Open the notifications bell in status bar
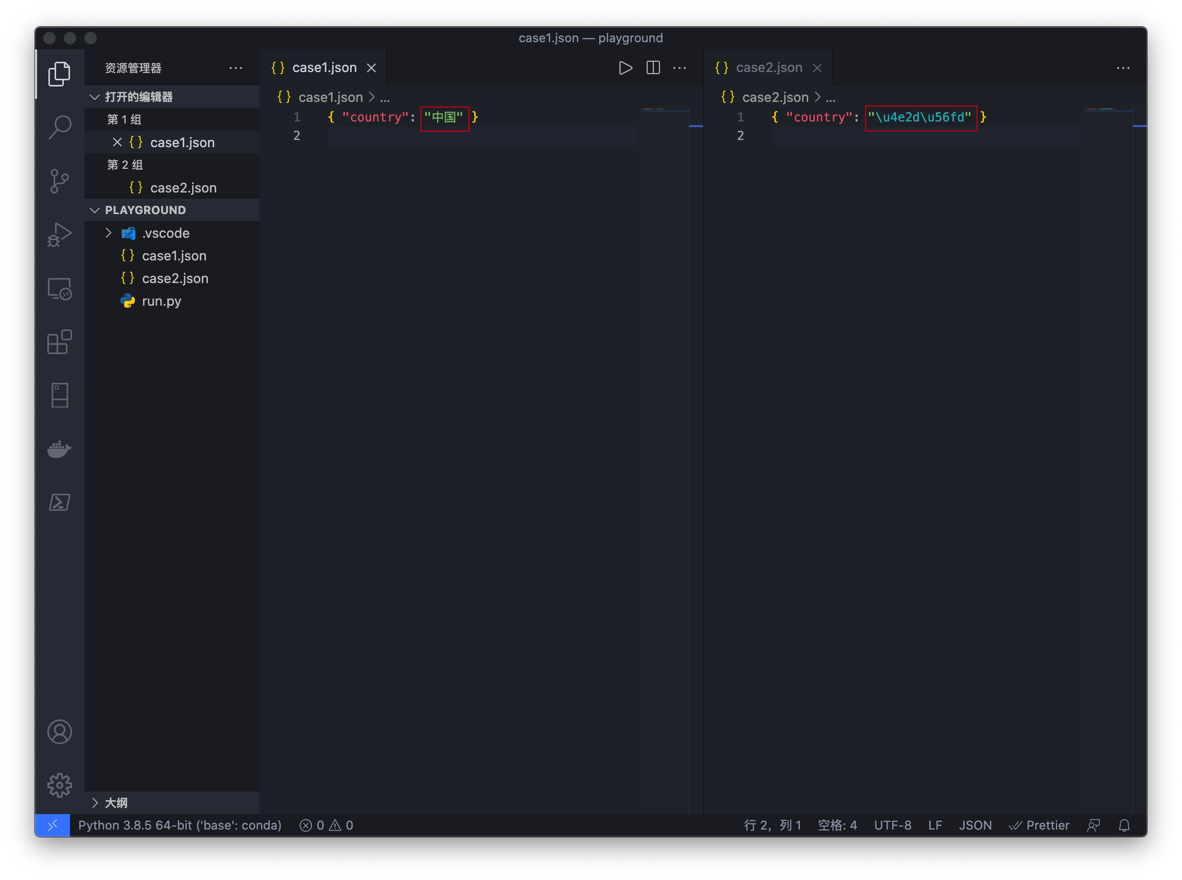Screen dimensions: 1182x880 (1124, 825)
